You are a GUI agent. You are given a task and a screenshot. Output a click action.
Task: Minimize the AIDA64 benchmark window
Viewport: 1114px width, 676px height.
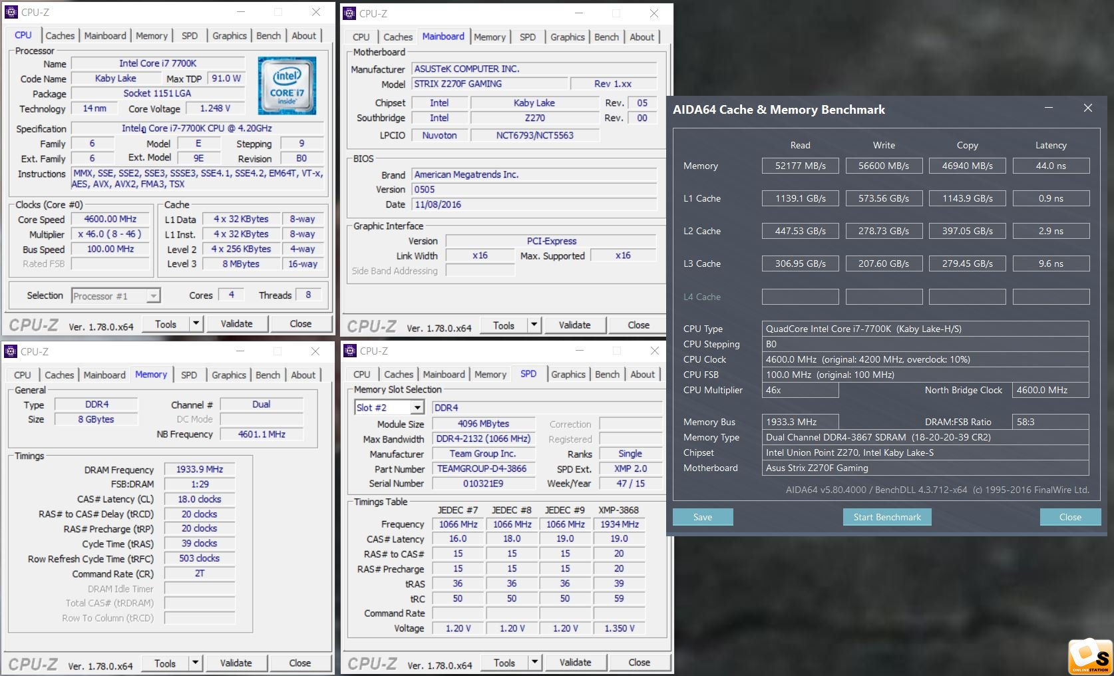1048,108
